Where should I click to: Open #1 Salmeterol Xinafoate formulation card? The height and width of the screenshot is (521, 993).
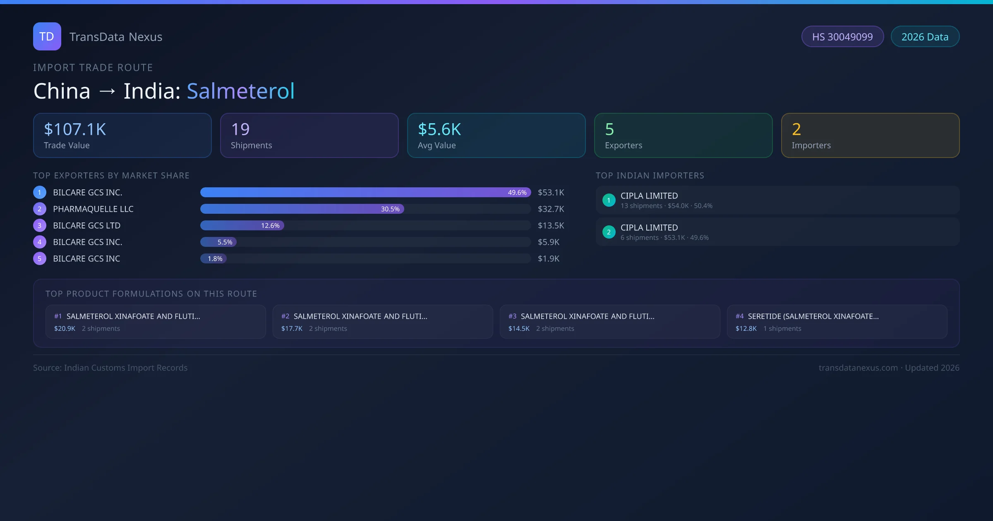[x=156, y=322]
